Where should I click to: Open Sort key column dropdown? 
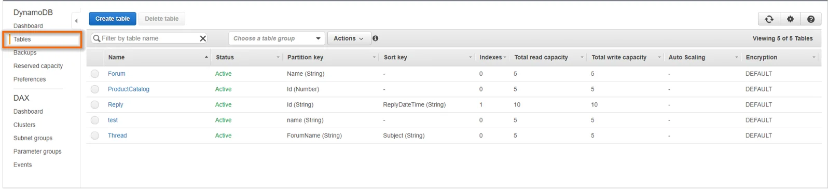pyautogui.click(x=471, y=58)
